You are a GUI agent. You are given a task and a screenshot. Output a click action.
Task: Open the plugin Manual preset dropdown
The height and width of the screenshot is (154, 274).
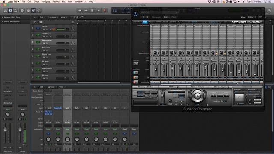pos(159,12)
